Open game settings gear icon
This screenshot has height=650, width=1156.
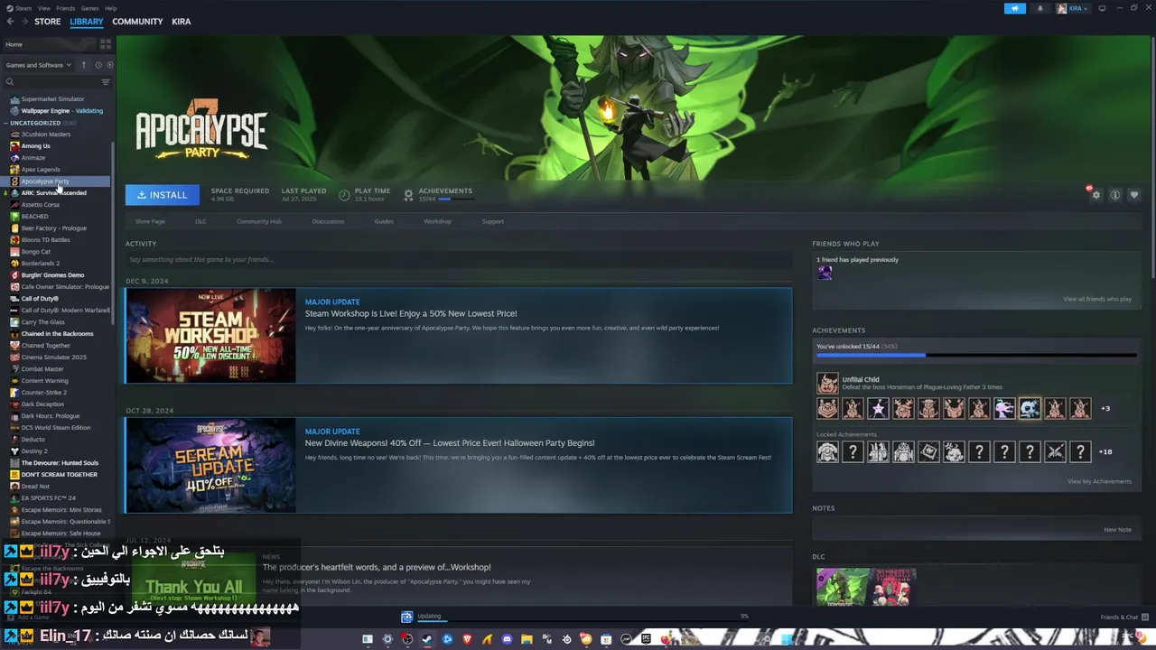1095,195
